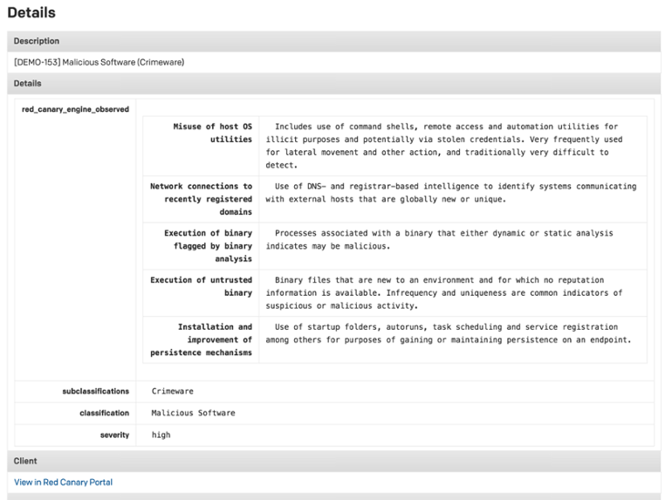Collapse the gray Details section header
672x500 pixels.
[x=27, y=84]
